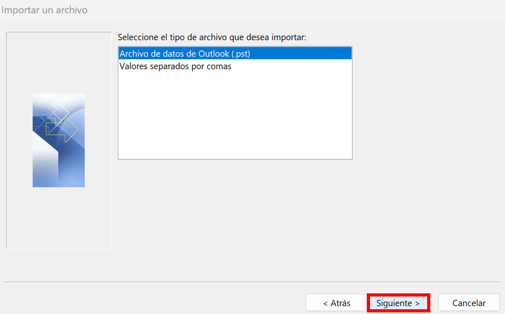The height and width of the screenshot is (314, 505).
Task: Click the word comas in second row
Action: coord(220,67)
